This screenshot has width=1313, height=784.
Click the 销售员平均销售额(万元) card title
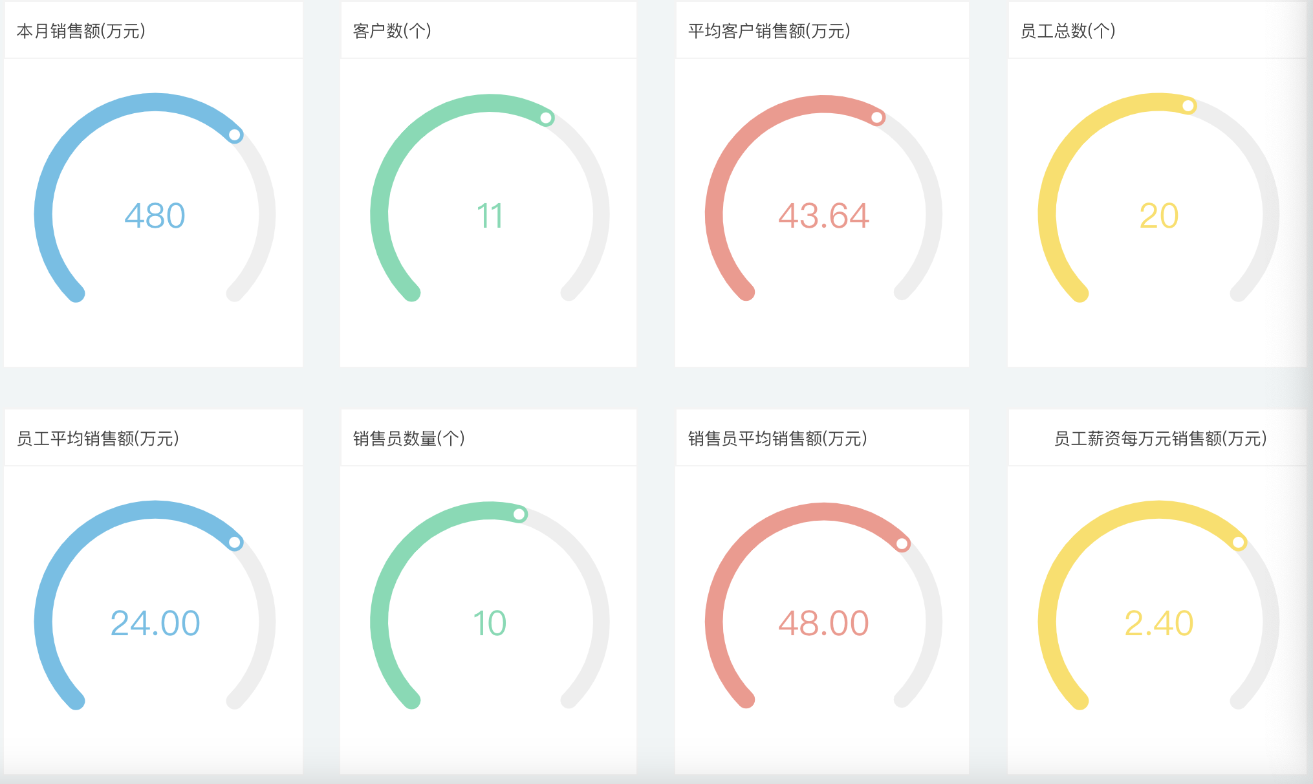[777, 439]
